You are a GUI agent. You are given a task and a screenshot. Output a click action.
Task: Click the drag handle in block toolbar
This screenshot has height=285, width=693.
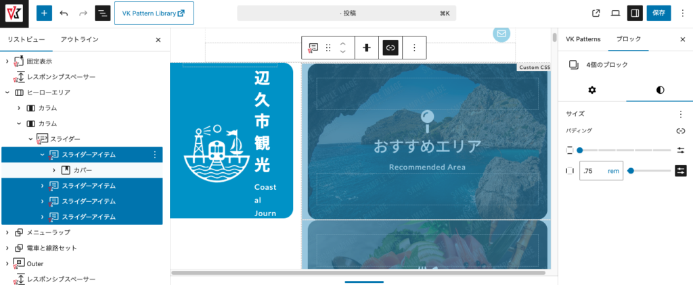328,47
